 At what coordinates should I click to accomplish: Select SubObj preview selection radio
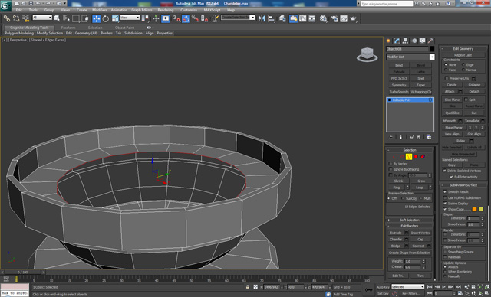(x=403, y=198)
